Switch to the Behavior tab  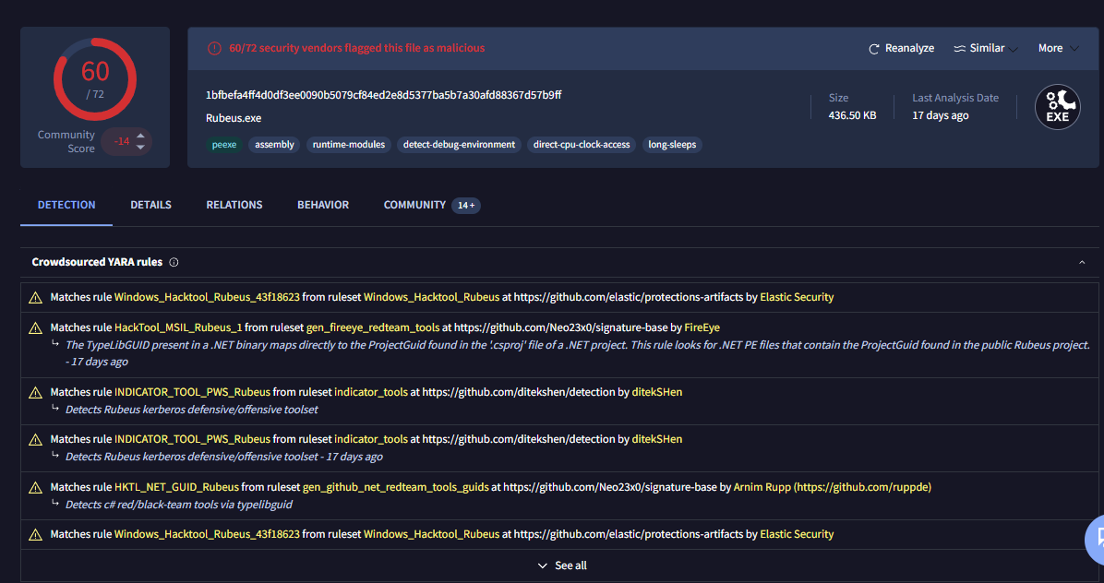tap(322, 205)
